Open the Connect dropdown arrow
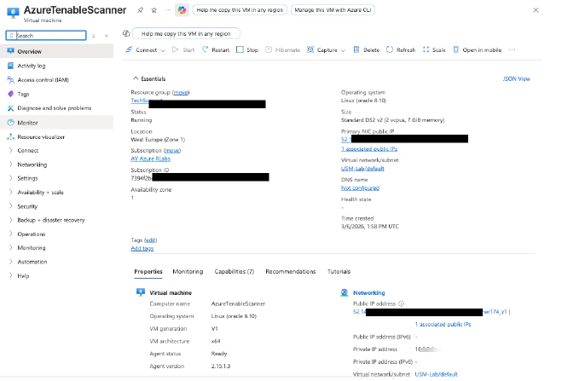 coord(163,50)
